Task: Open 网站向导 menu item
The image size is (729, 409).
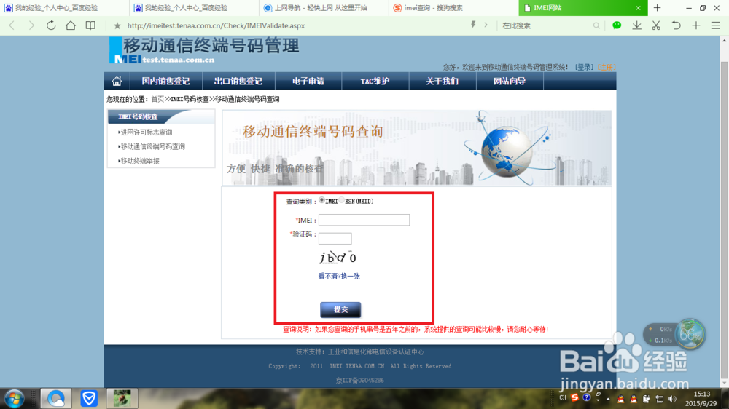Action: 510,82
